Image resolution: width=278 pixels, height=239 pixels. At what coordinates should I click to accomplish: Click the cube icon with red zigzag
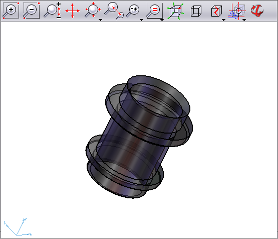(x=216, y=11)
